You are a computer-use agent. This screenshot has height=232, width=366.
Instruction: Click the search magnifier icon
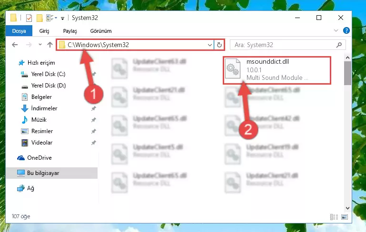339,45
